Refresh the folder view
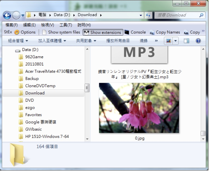This screenshot has width=209, height=171. coord(148,15)
